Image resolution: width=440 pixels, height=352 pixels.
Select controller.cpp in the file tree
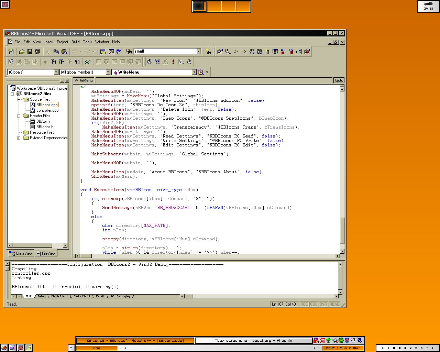(47, 110)
